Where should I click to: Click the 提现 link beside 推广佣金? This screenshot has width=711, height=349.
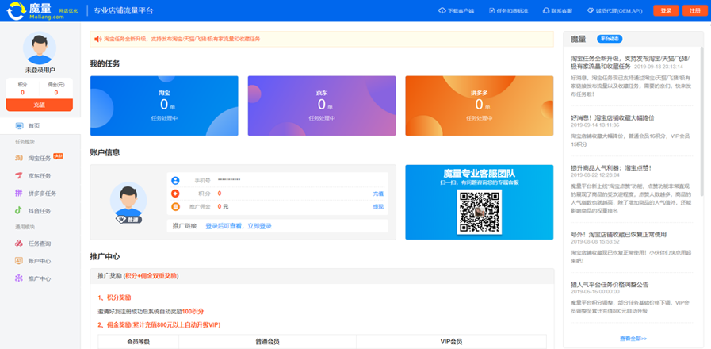click(378, 206)
